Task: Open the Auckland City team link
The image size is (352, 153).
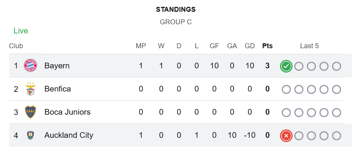Action: point(69,135)
